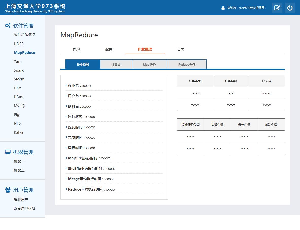Screen dimensions: 300x230
Task: Click the user avatar icon in header
Action: coord(223,8)
